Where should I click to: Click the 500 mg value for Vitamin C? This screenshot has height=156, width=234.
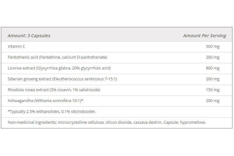212,47
